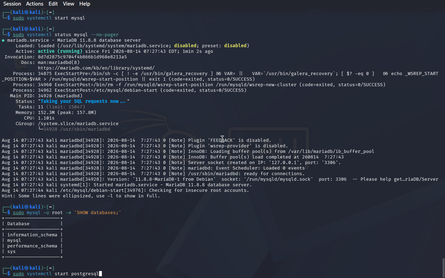Click the 'InnoDB: Loading buffer pool(s)' log line
Screen dimensions: 445x278
pyautogui.click(x=188, y=152)
